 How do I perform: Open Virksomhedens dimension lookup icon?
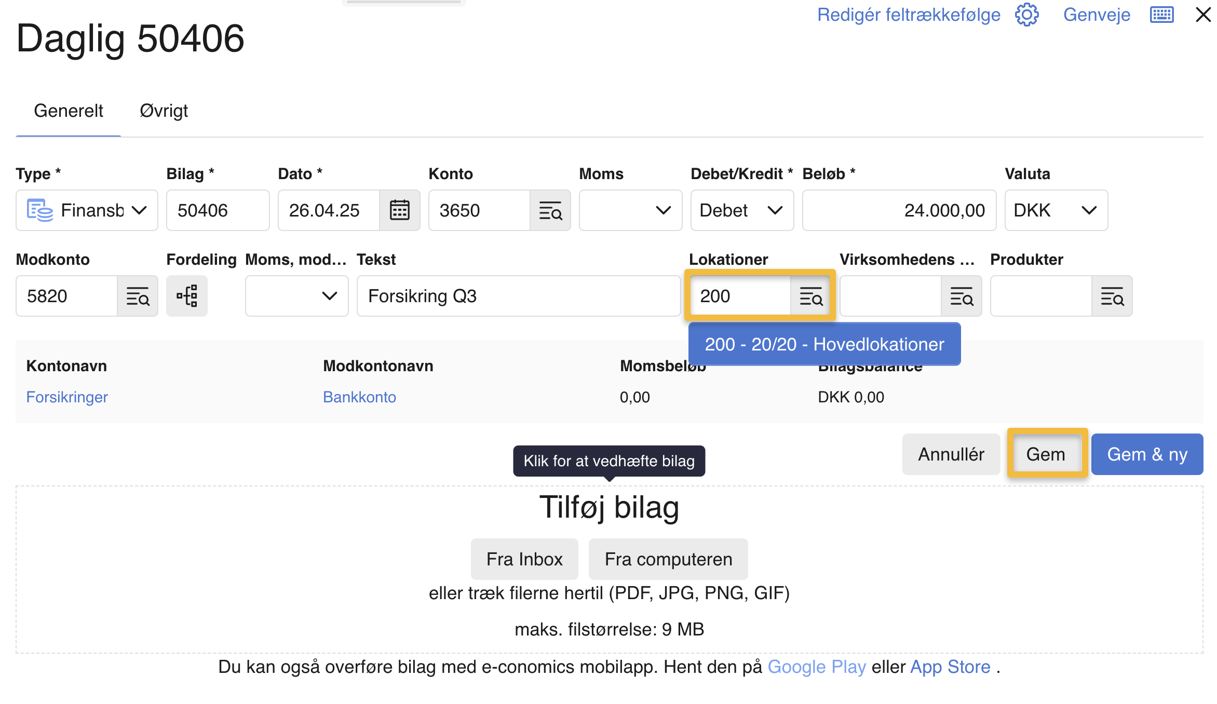tap(961, 296)
